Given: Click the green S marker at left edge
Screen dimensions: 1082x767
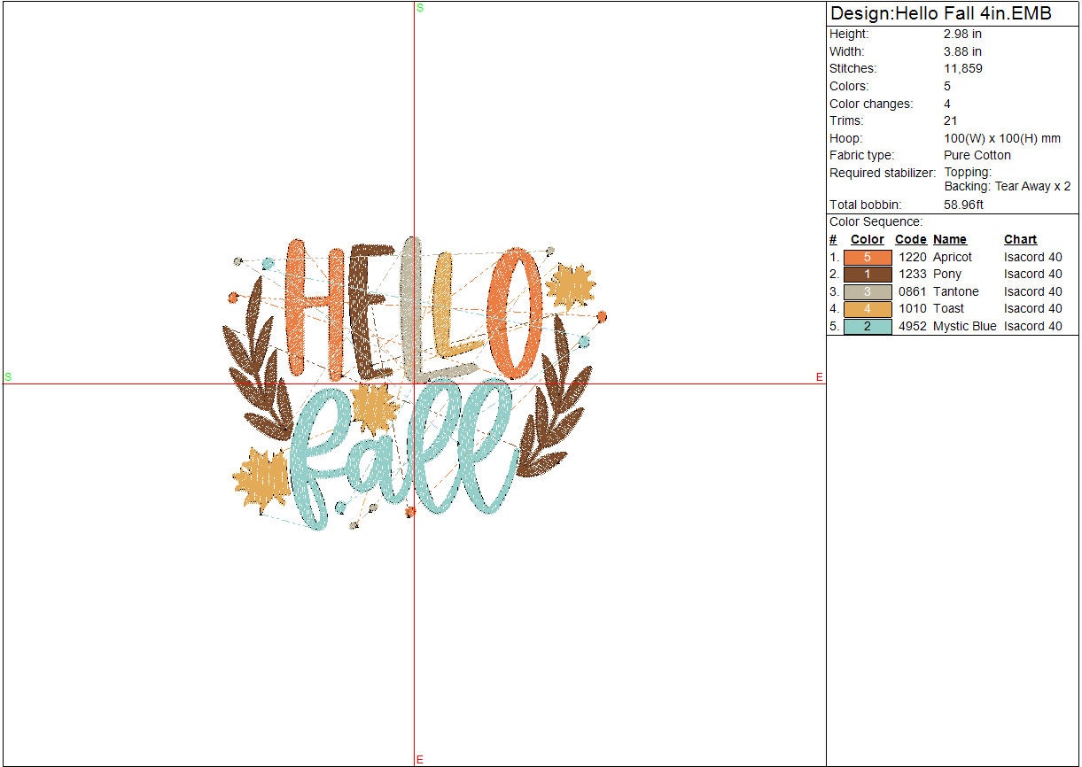Looking at the screenshot, I should click(8, 377).
